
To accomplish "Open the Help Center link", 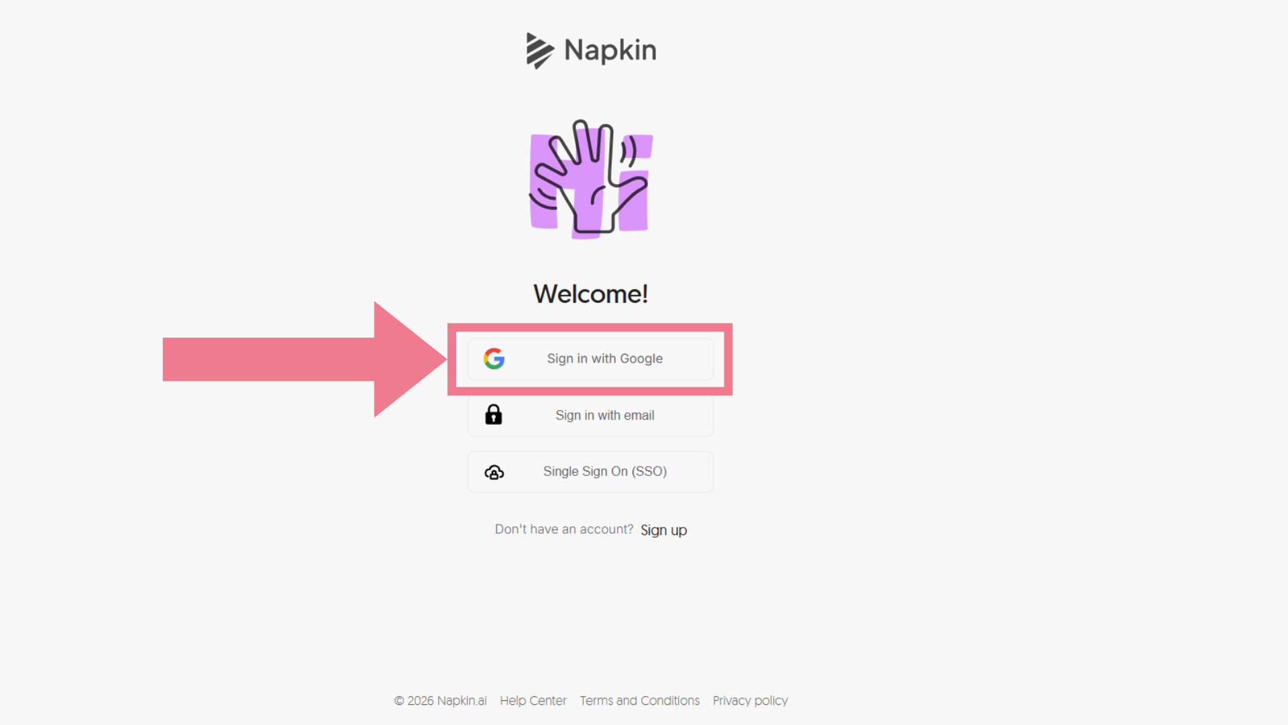I will point(533,701).
